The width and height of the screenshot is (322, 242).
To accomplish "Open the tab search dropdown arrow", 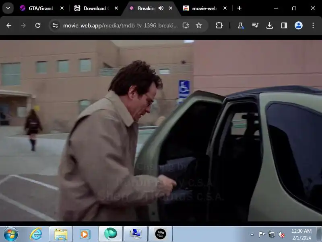I will (x=8, y=8).
